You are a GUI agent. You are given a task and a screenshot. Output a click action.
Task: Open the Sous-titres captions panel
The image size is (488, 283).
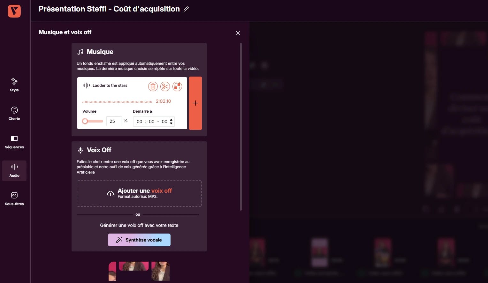coord(14,199)
